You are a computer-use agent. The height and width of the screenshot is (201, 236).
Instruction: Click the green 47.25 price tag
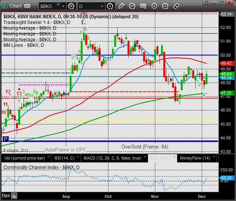tap(226, 93)
